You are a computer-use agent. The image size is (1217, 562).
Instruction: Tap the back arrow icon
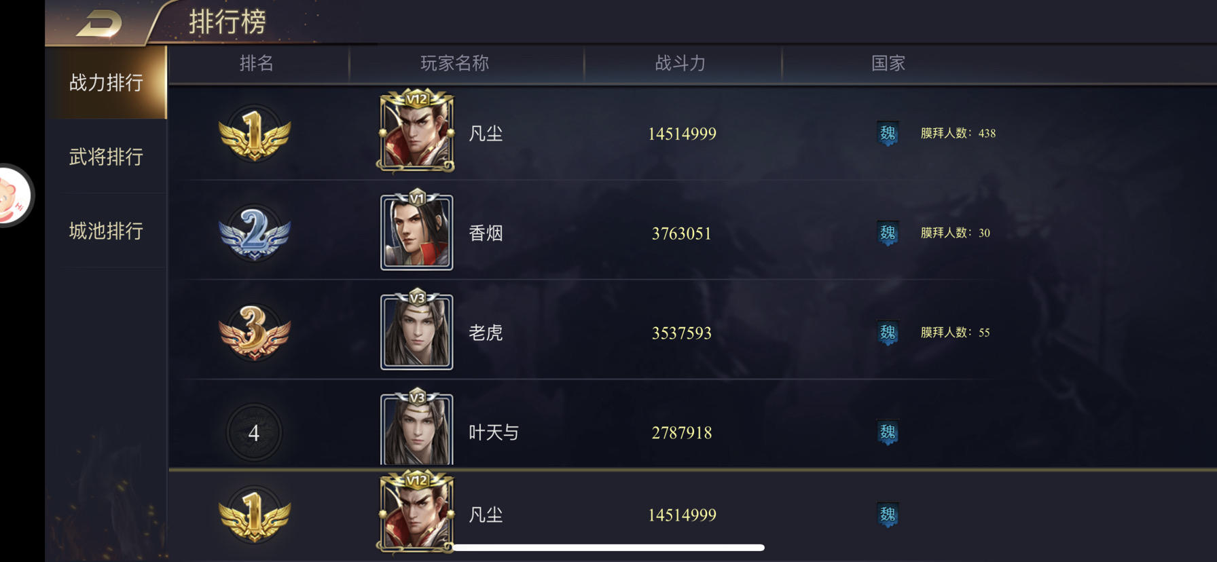click(x=100, y=24)
